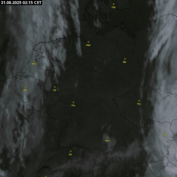Click the 'Pra' label text
This screenshot has width=177, height=177.
pos(139,104)
